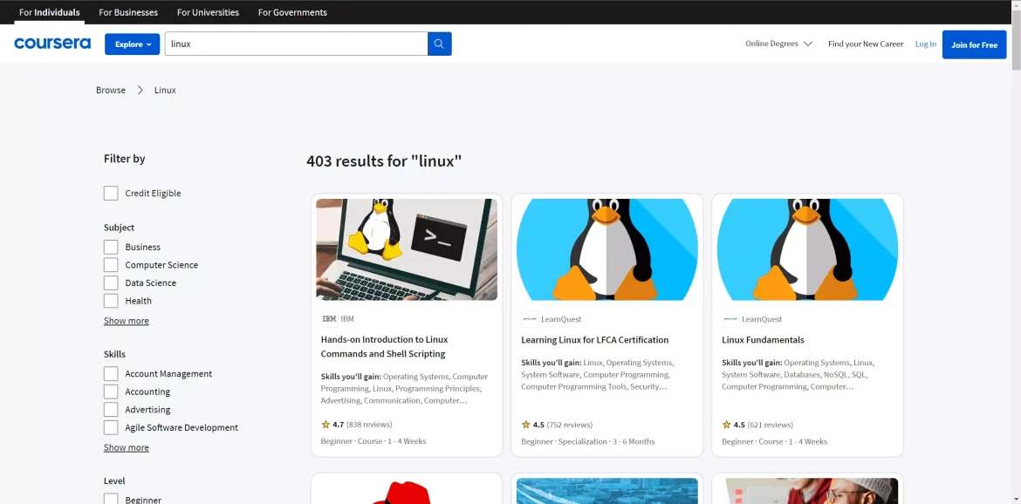Expand Show more under Subject

(127, 321)
